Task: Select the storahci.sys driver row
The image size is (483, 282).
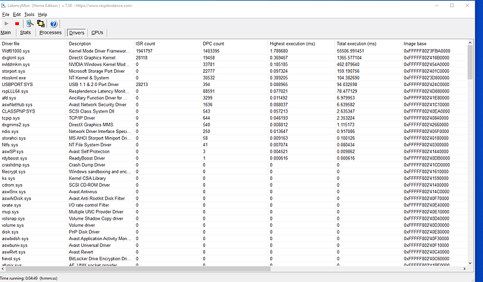Action: tap(234, 139)
